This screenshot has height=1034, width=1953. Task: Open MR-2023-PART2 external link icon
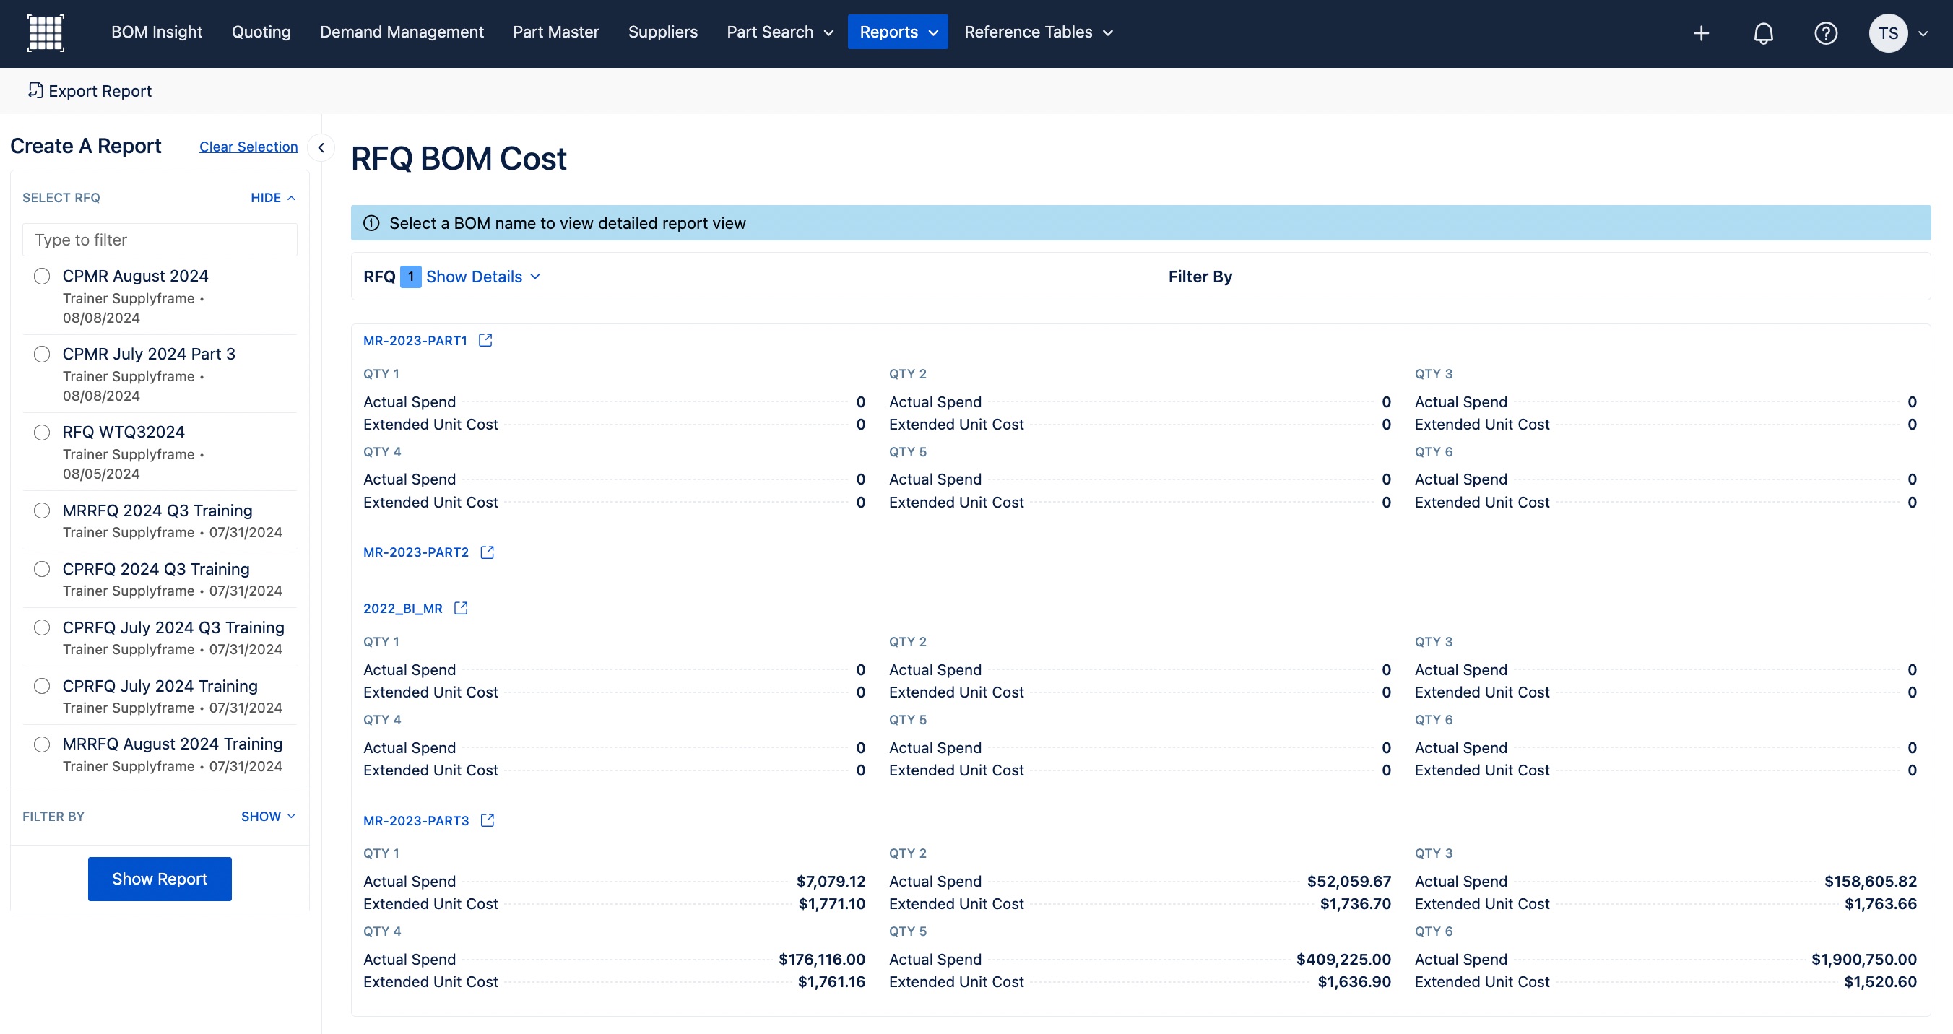[x=488, y=552]
